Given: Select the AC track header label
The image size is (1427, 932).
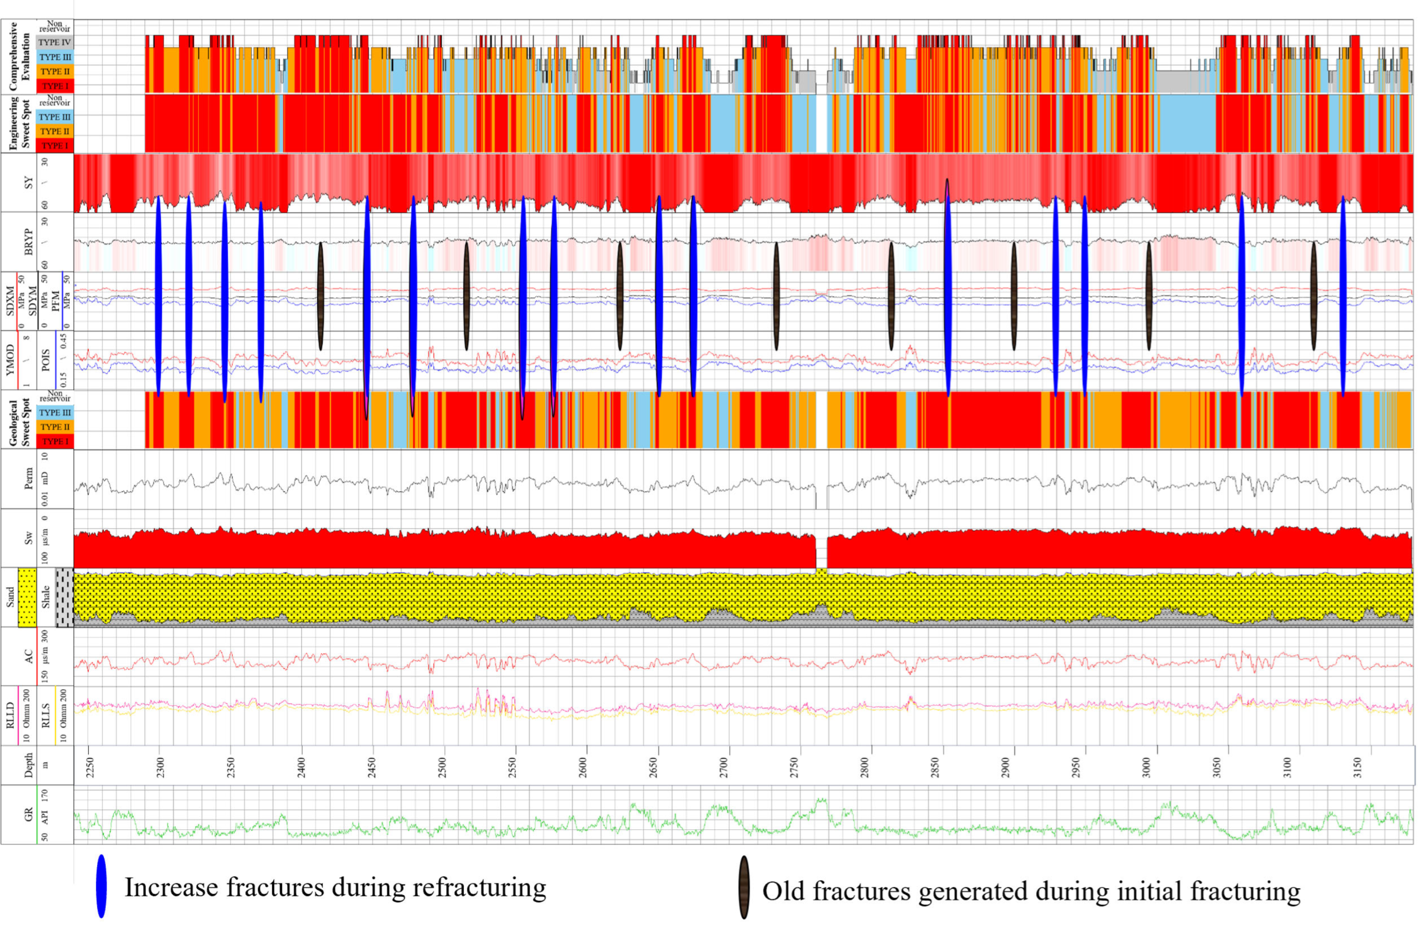Looking at the screenshot, I should [x=28, y=656].
